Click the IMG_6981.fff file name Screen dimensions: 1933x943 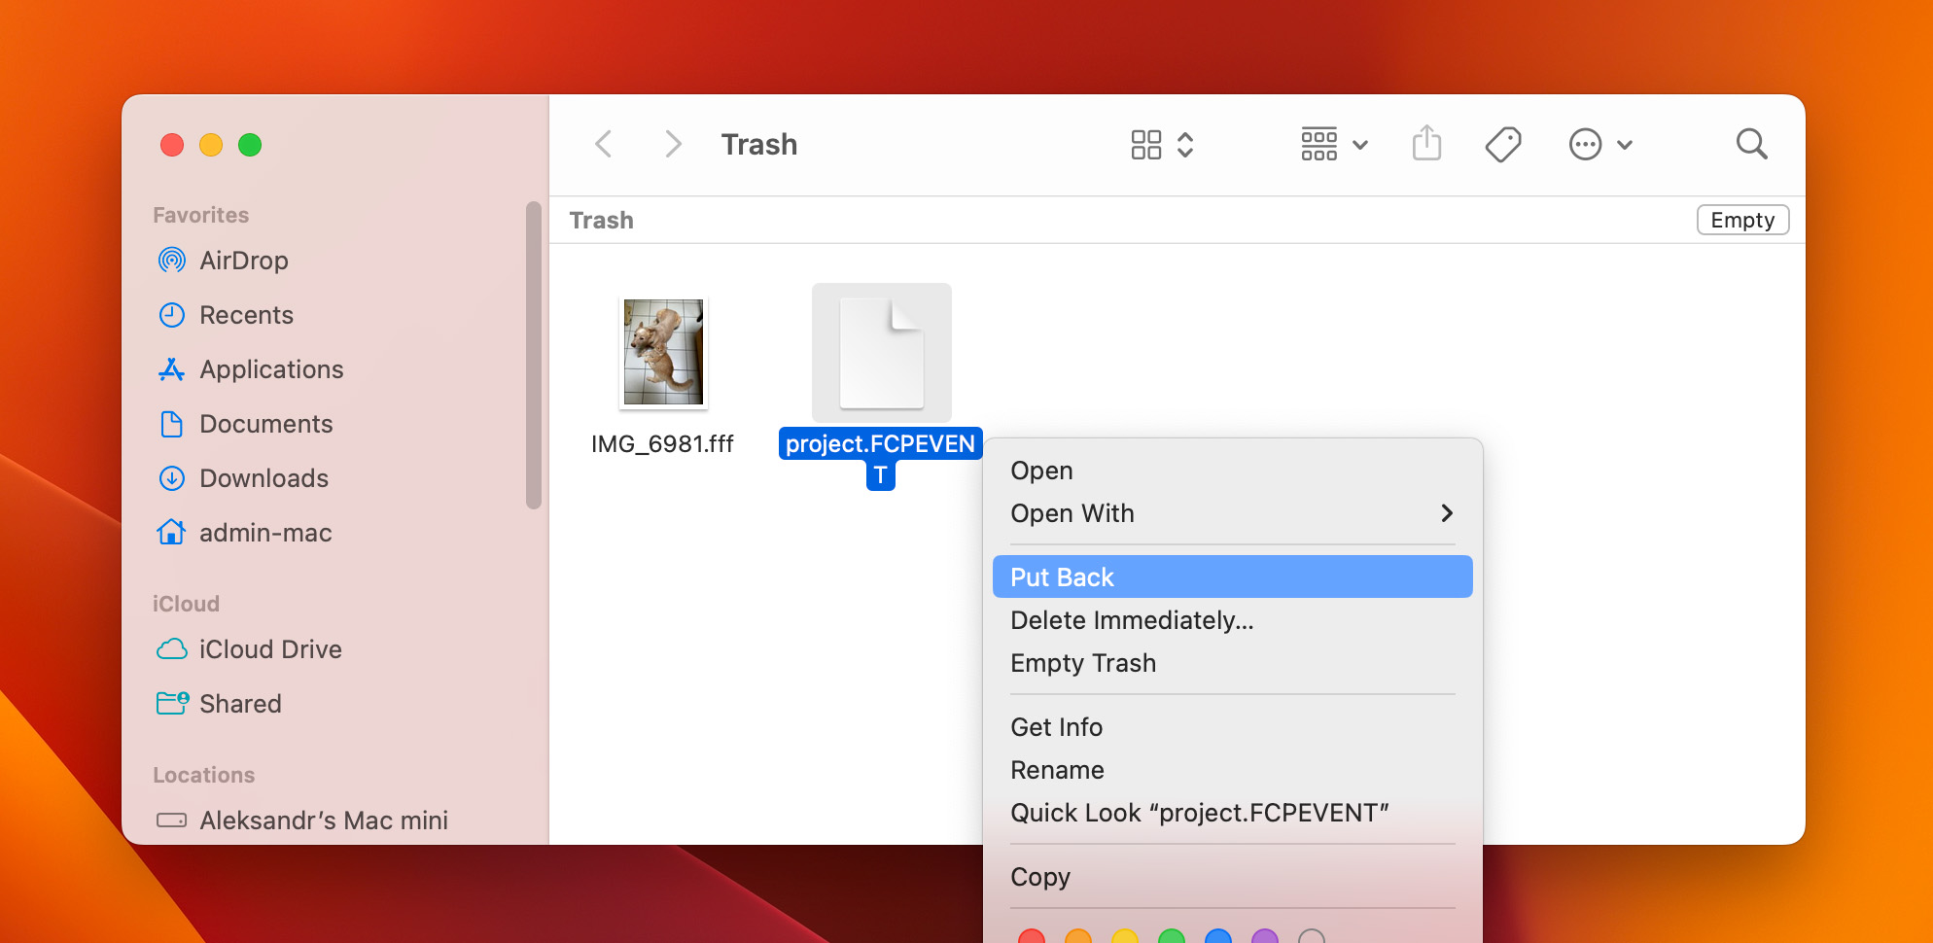[662, 444]
